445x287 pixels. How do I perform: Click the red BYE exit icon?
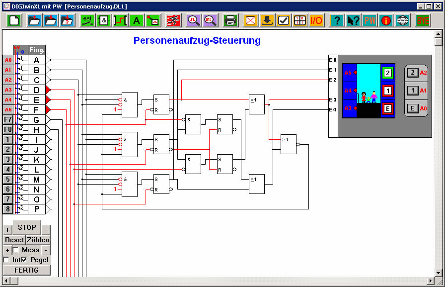[423, 20]
